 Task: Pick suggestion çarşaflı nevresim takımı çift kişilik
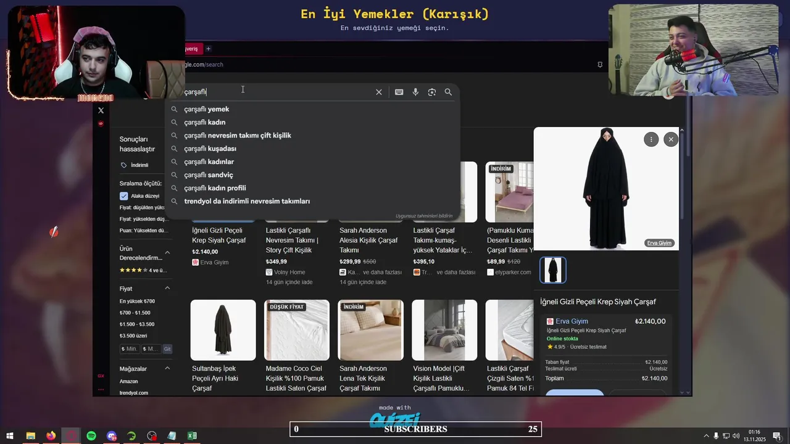[312, 136]
